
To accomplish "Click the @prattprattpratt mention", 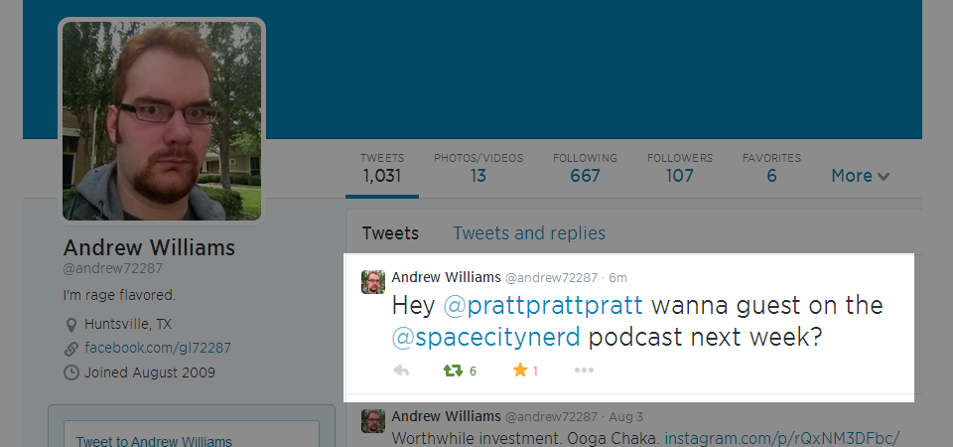I will click(543, 304).
